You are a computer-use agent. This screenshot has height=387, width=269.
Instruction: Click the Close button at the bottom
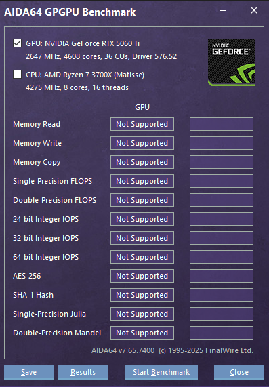239,372
